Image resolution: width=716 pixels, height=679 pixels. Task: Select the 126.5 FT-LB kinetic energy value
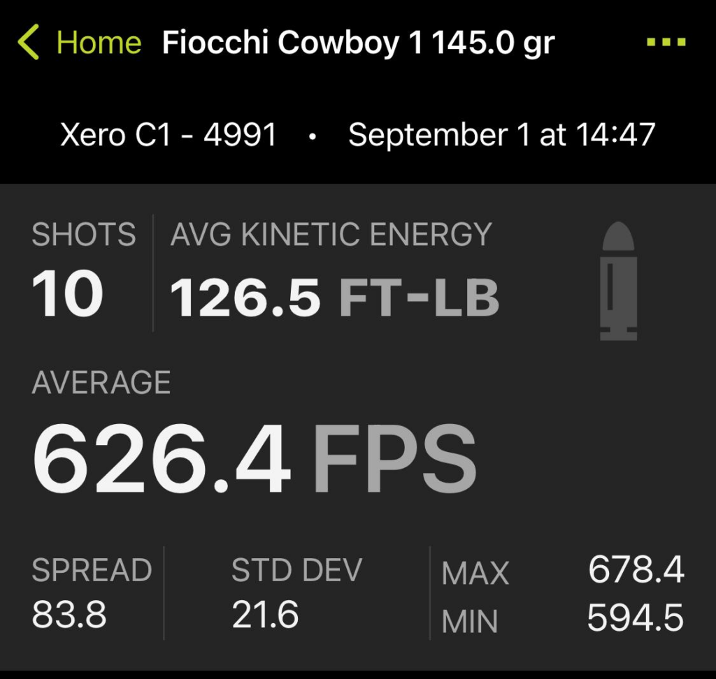pos(245,297)
